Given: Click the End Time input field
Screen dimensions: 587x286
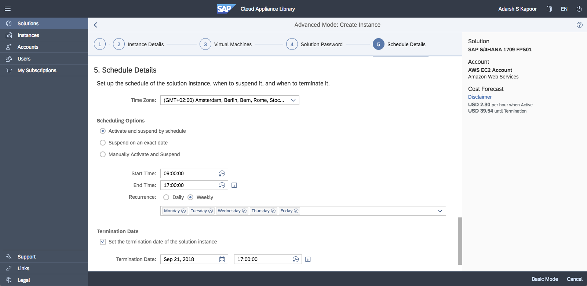Looking at the screenshot, I should [194, 185].
